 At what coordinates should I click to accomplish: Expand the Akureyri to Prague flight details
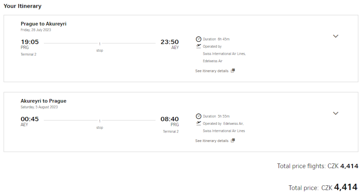click(335, 113)
